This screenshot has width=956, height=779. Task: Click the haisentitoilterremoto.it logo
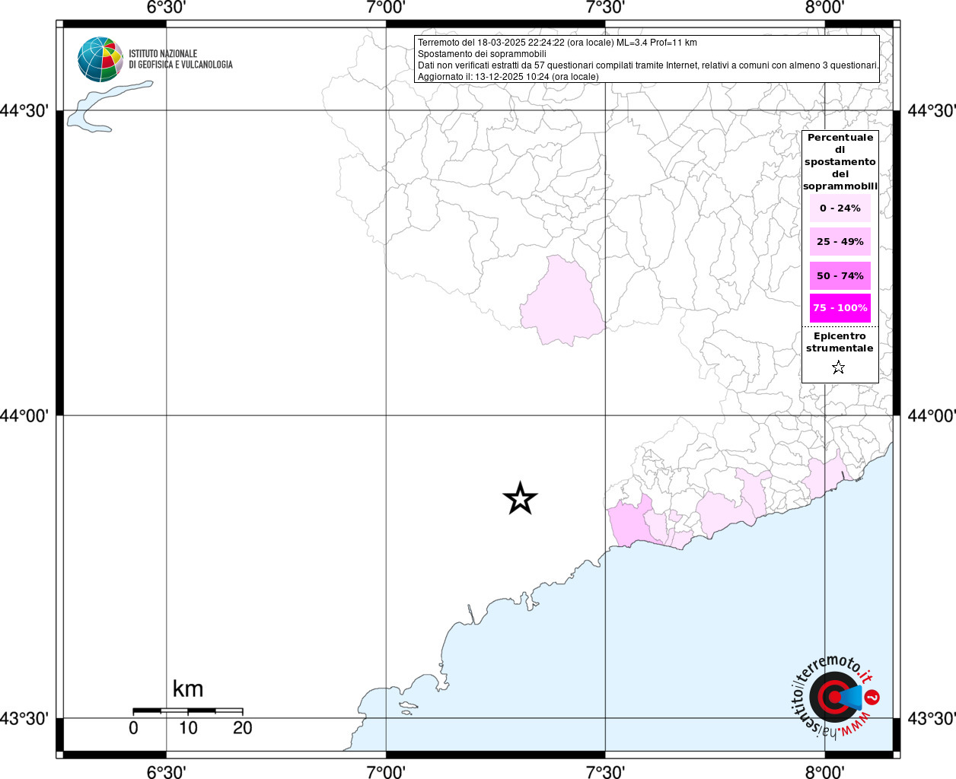(835, 696)
